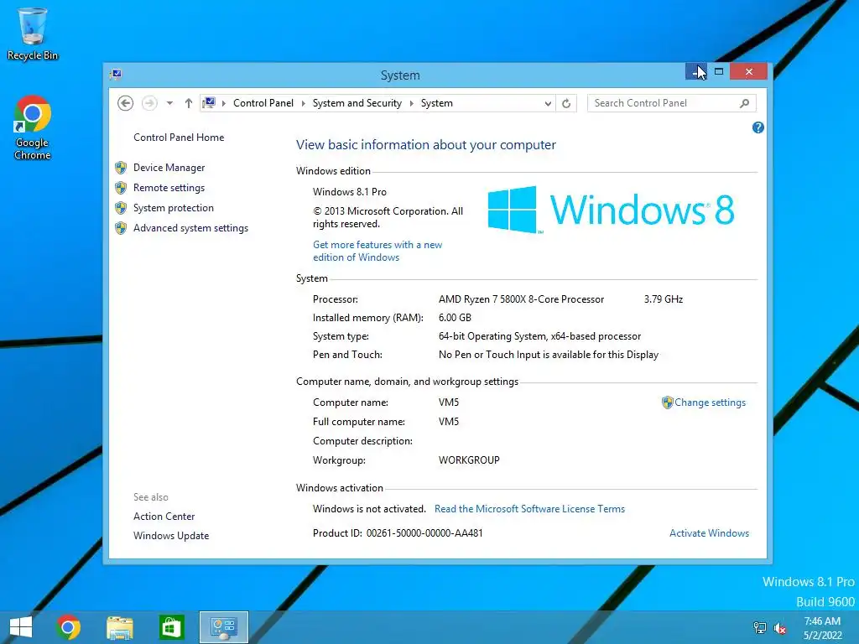859x644 pixels.
Task: Open the network icon in system tray
Action: pyautogui.click(x=760, y=628)
